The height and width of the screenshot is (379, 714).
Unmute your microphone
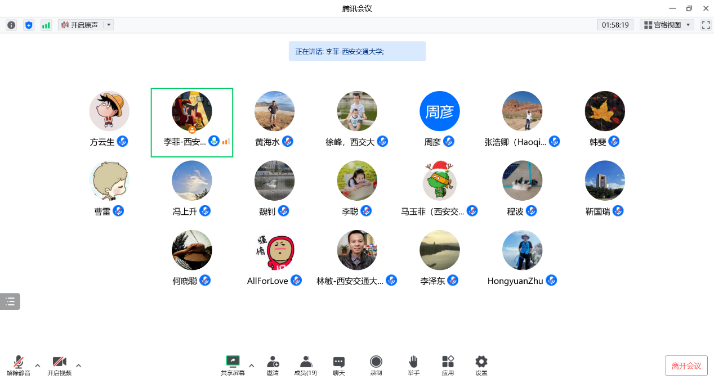19,365
